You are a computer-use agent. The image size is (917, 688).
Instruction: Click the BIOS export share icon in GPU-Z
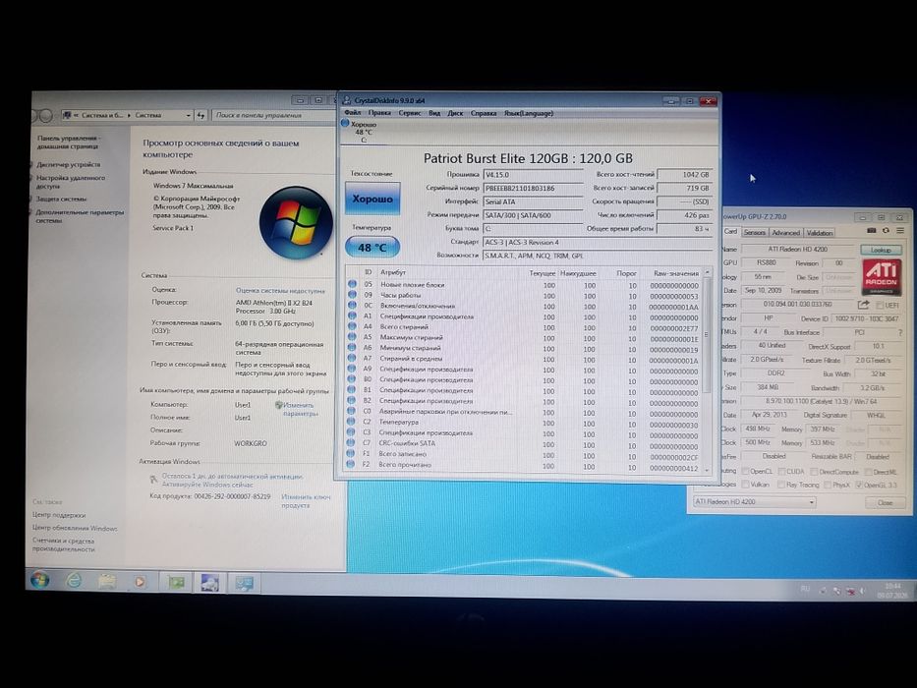click(863, 305)
